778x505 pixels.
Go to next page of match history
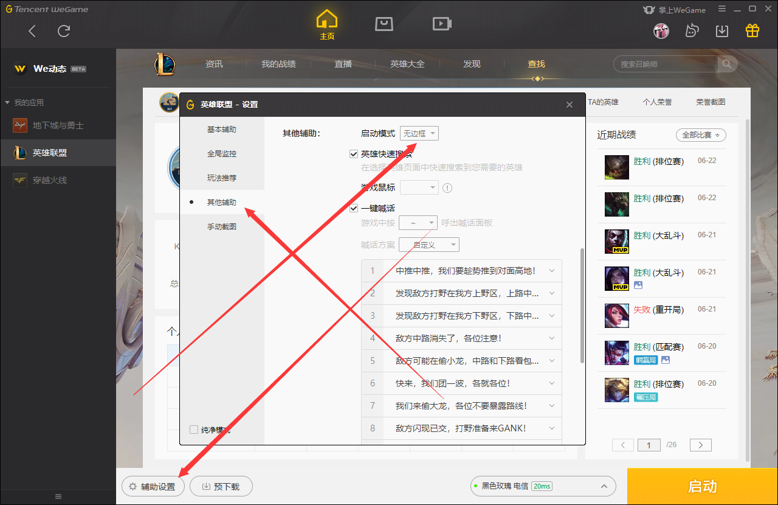[701, 445]
